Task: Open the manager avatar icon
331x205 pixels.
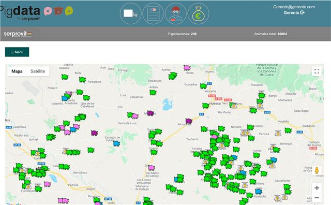Action: point(176,13)
